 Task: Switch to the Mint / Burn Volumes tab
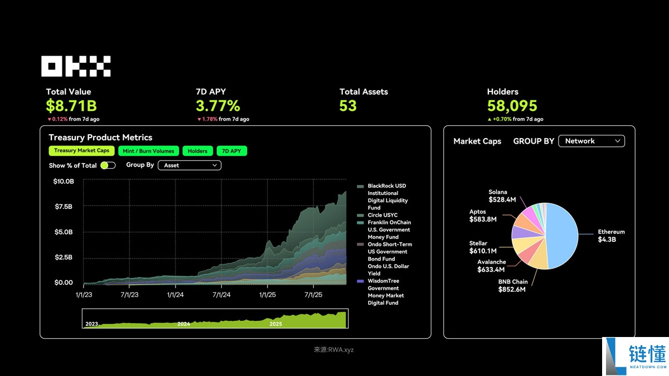pos(149,151)
